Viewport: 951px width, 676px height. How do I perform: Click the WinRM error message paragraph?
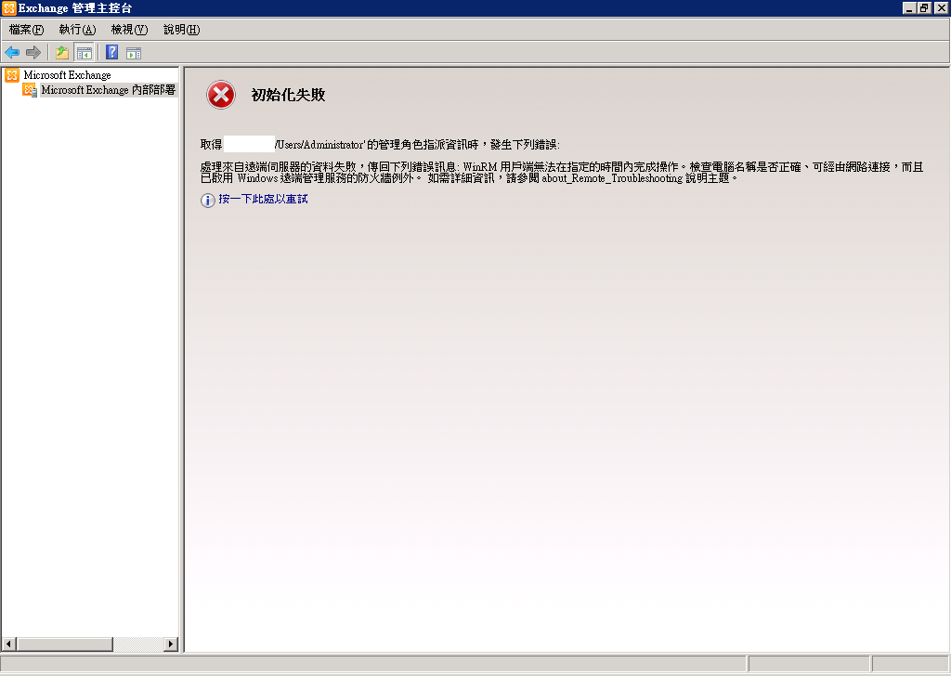[562, 172]
